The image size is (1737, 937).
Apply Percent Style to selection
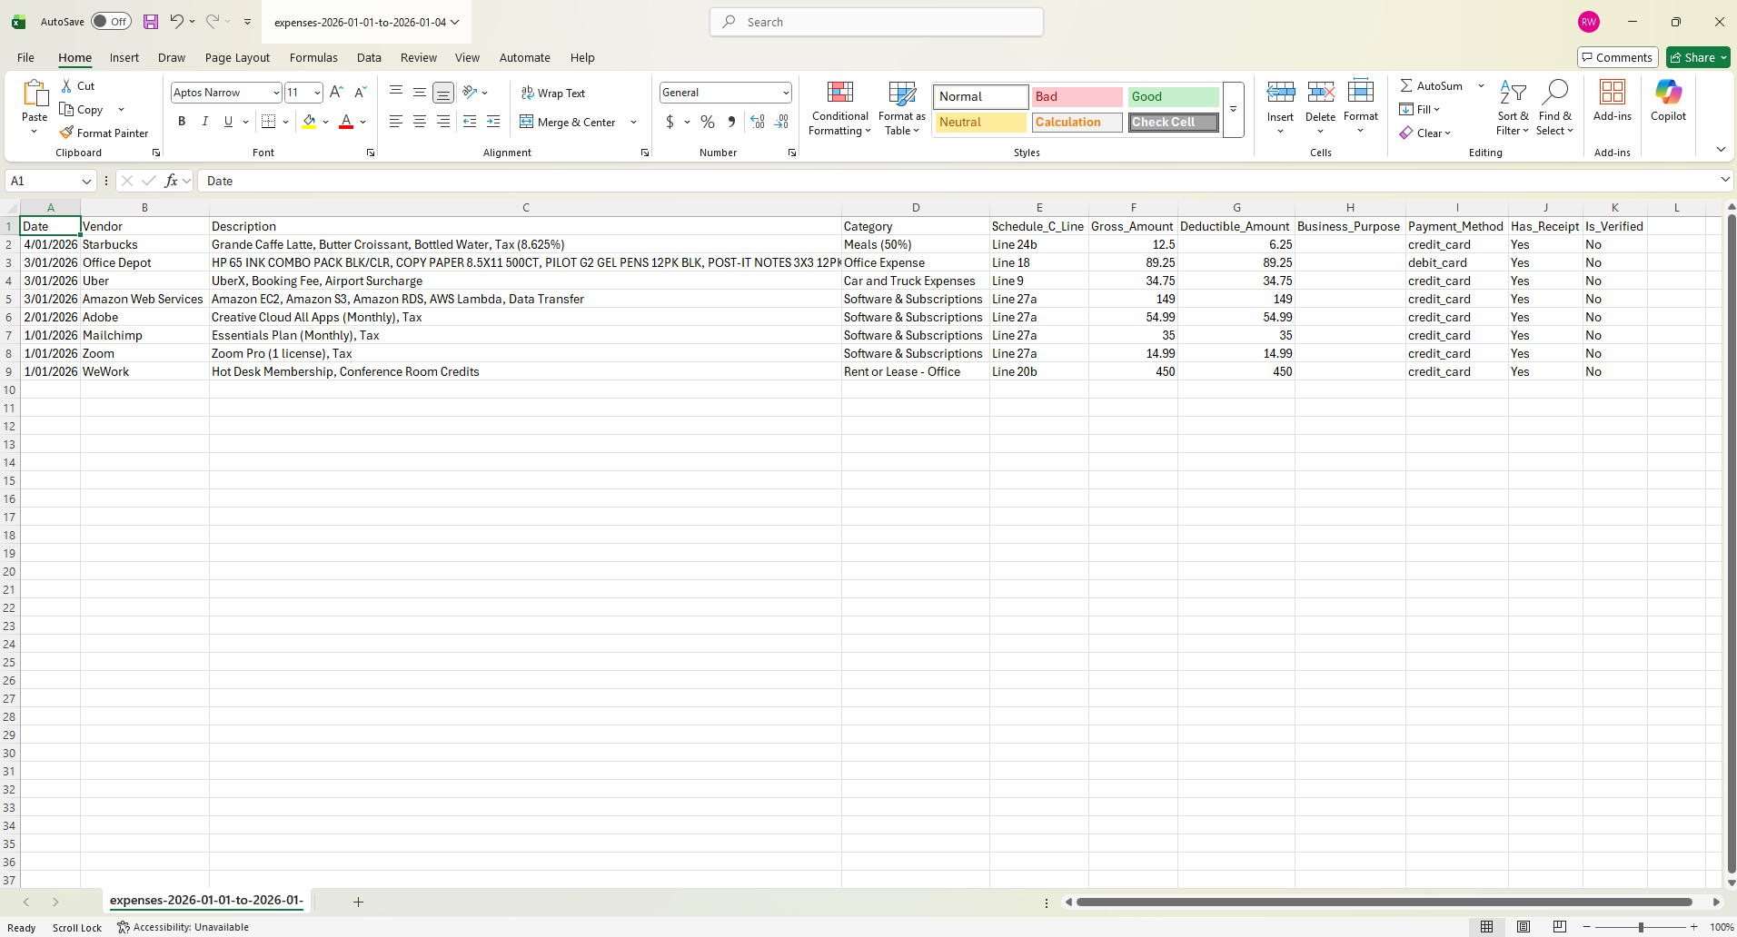pos(708,122)
